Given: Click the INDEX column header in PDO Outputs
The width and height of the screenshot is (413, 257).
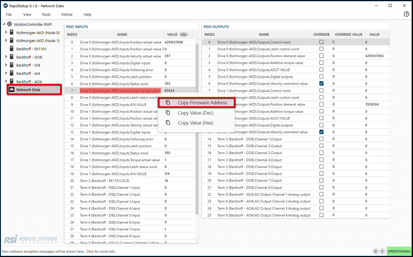Looking at the screenshot, I should pyautogui.click(x=209, y=35).
